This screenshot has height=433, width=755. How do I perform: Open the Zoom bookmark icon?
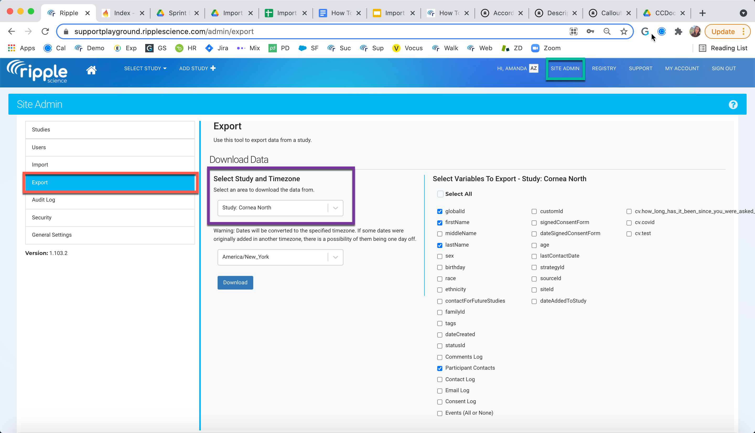tap(535, 48)
